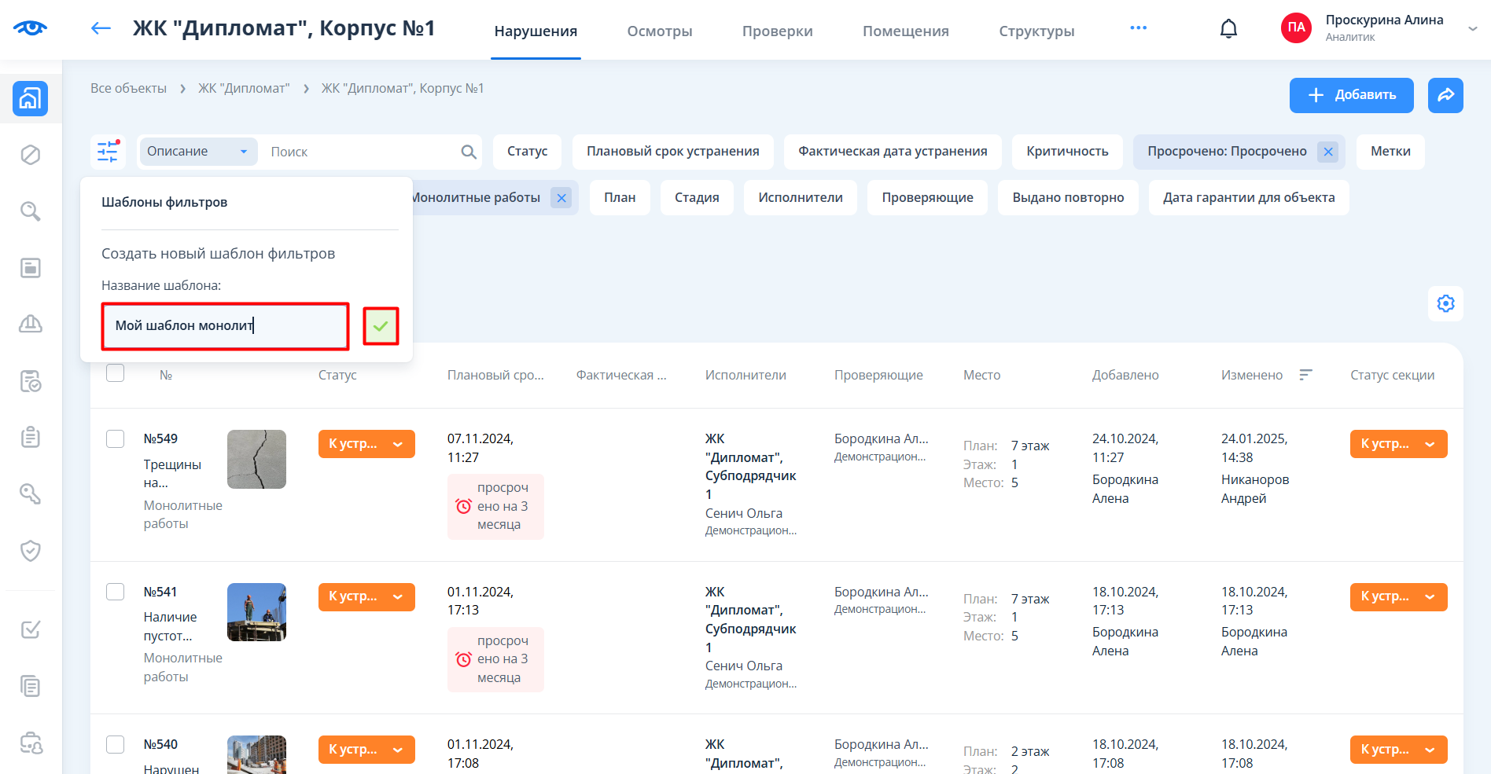Click the search magnifier icon in search field
This screenshot has height=774, width=1491.
[x=469, y=152]
